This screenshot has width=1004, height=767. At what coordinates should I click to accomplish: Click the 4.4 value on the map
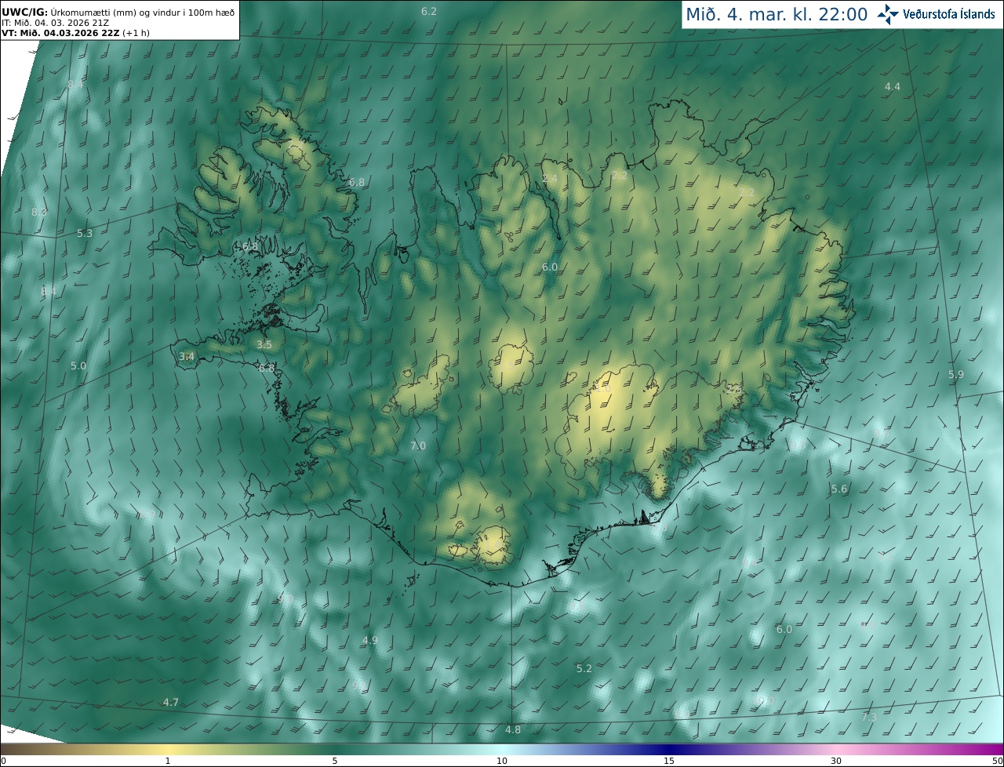(893, 86)
